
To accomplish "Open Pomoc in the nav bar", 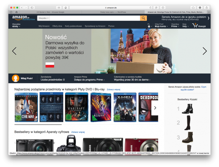I will (x=111, y=26).
